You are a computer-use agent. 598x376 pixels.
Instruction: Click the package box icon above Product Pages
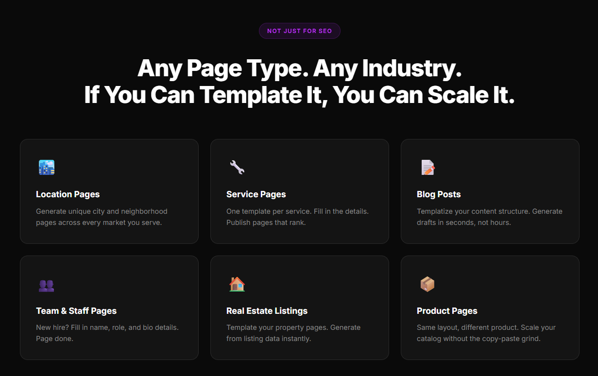pos(427,284)
